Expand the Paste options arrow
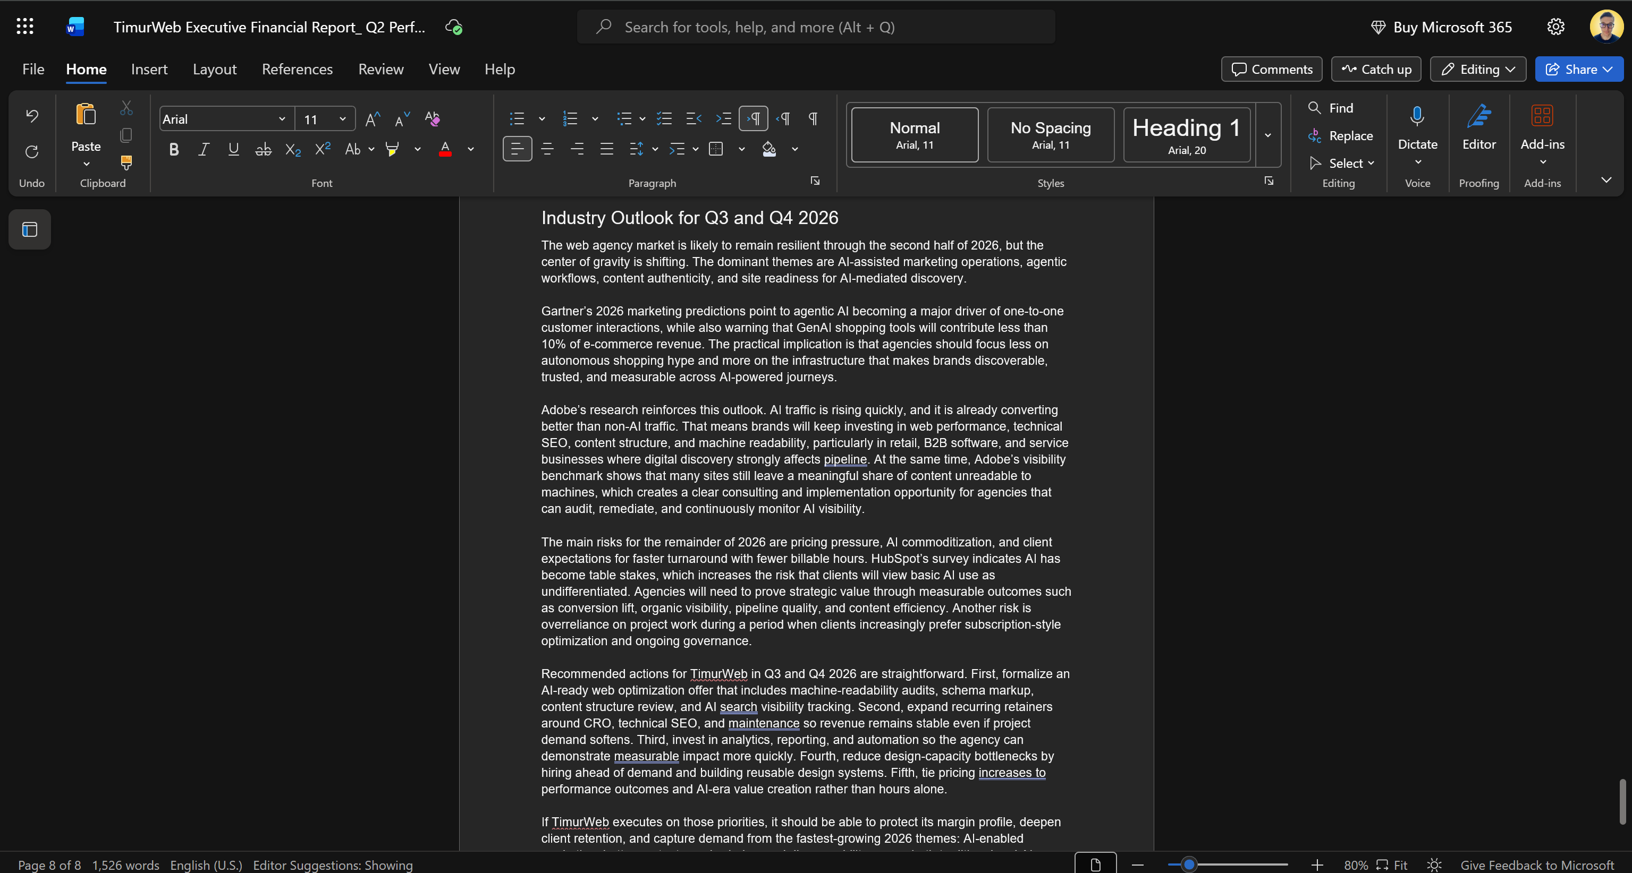Screen dimensions: 1632x873 (86, 165)
